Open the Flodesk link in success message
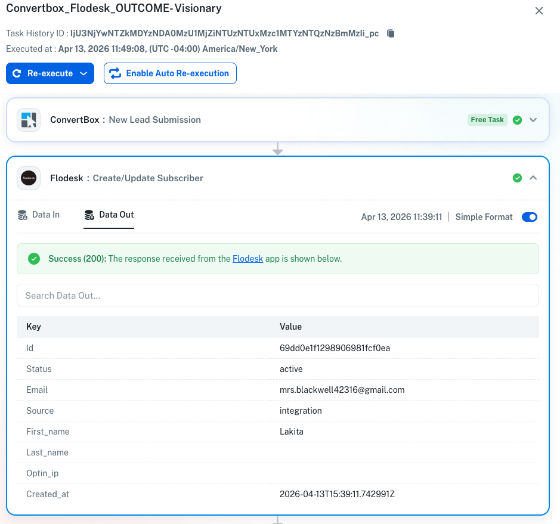The width and height of the screenshot is (560, 524). 247,259
